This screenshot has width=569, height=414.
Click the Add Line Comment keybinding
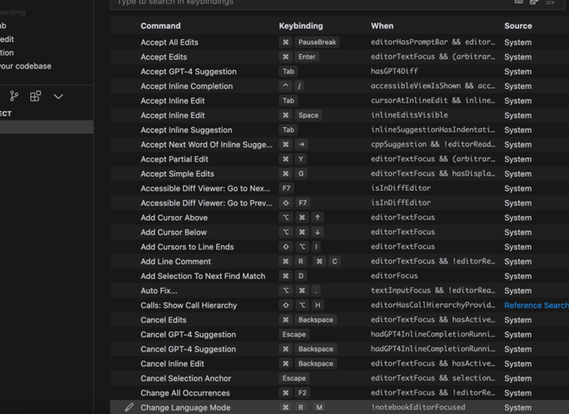[310, 262]
